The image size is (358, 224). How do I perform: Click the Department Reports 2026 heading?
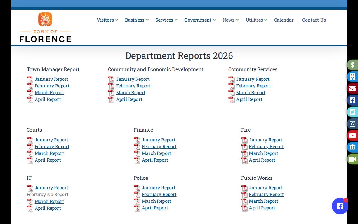tap(179, 55)
